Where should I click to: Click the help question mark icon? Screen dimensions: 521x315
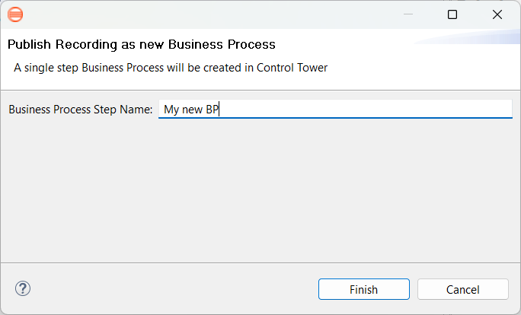point(23,289)
